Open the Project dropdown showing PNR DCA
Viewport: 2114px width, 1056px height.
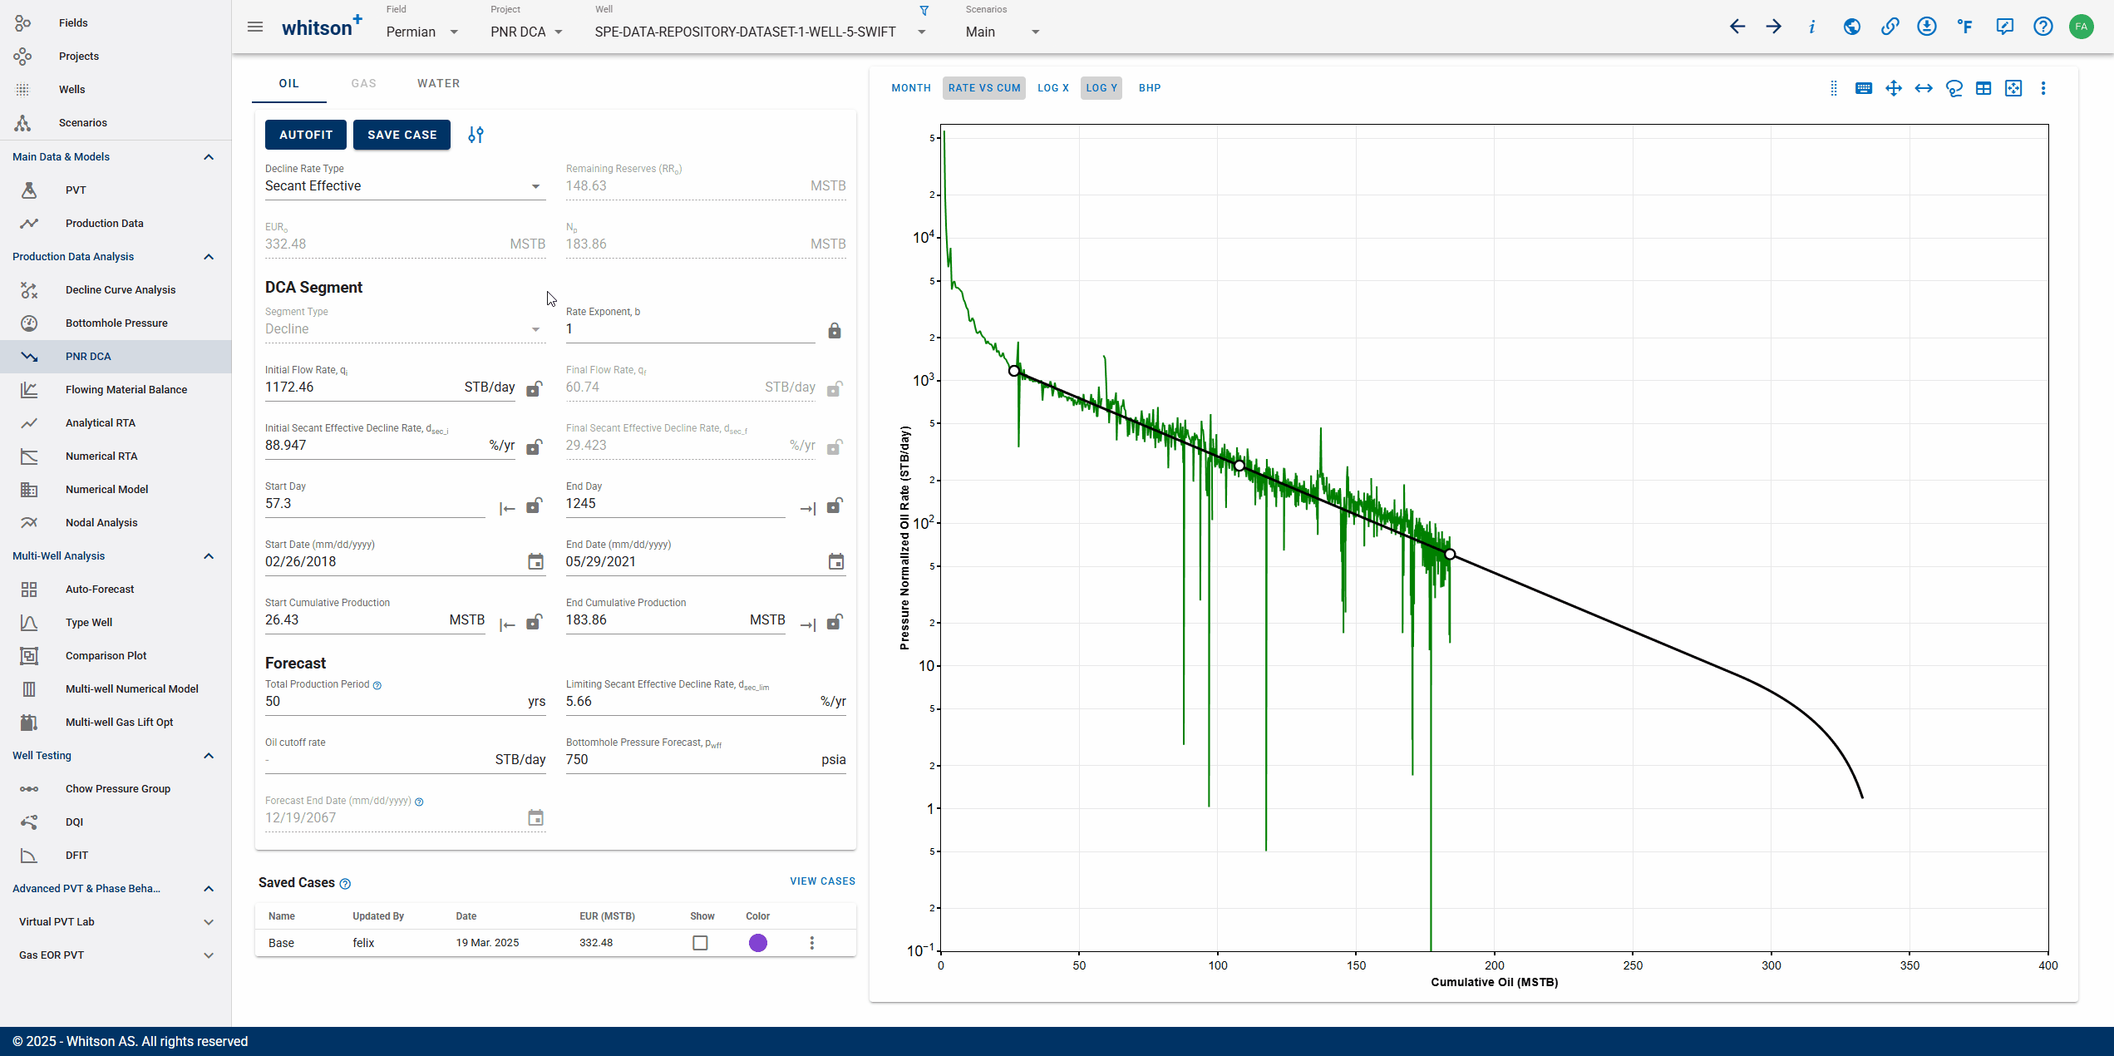coord(527,32)
